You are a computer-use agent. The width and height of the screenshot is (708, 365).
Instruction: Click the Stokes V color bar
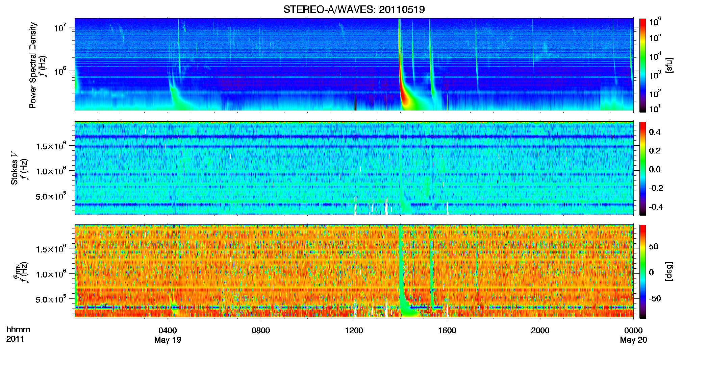click(x=643, y=168)
